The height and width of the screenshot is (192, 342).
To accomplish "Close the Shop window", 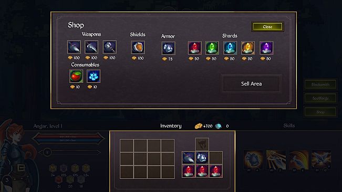I will (267, 27).
